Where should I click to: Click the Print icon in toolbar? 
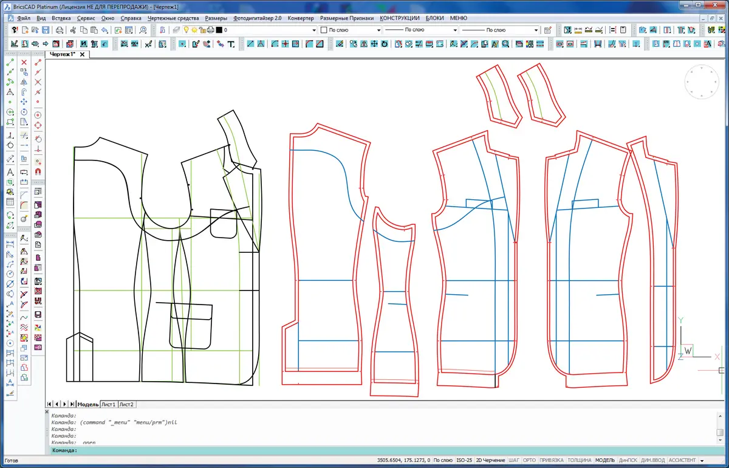click(60, 30)
